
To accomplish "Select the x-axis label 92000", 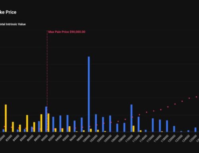I will pyautogui.click(x=52, y=138).
